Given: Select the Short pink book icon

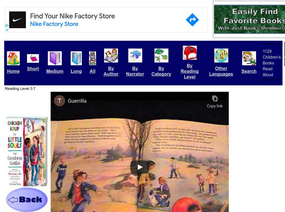Looking at the screenshot, I should pyautogui.click(x=33, y=59).
